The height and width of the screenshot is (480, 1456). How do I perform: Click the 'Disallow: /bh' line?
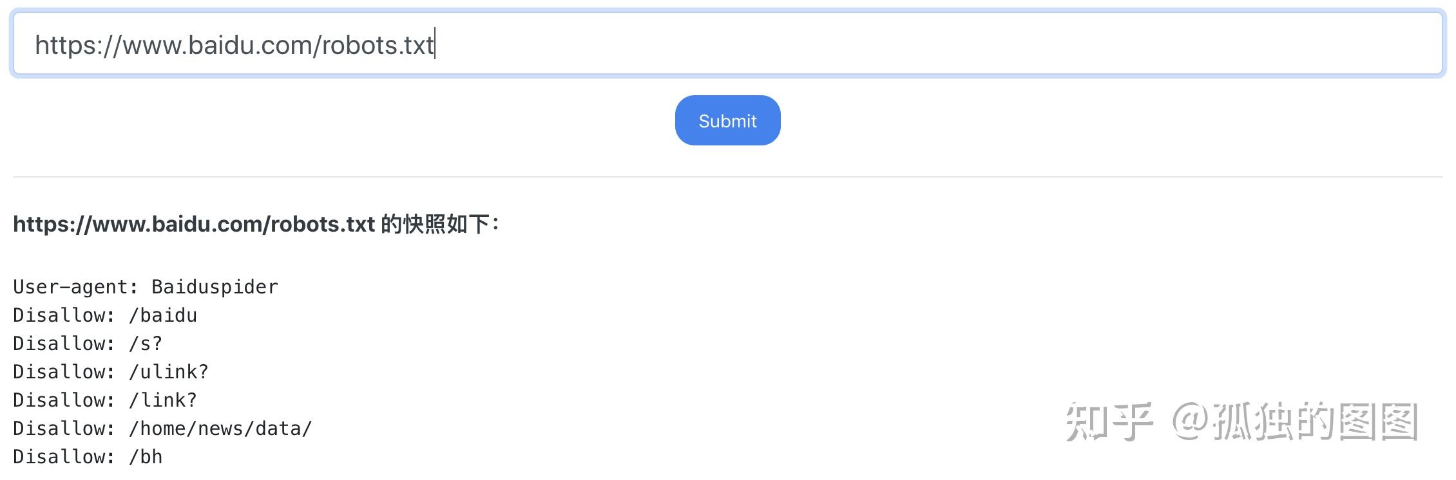pyautogui.click(x=88, y=457)
